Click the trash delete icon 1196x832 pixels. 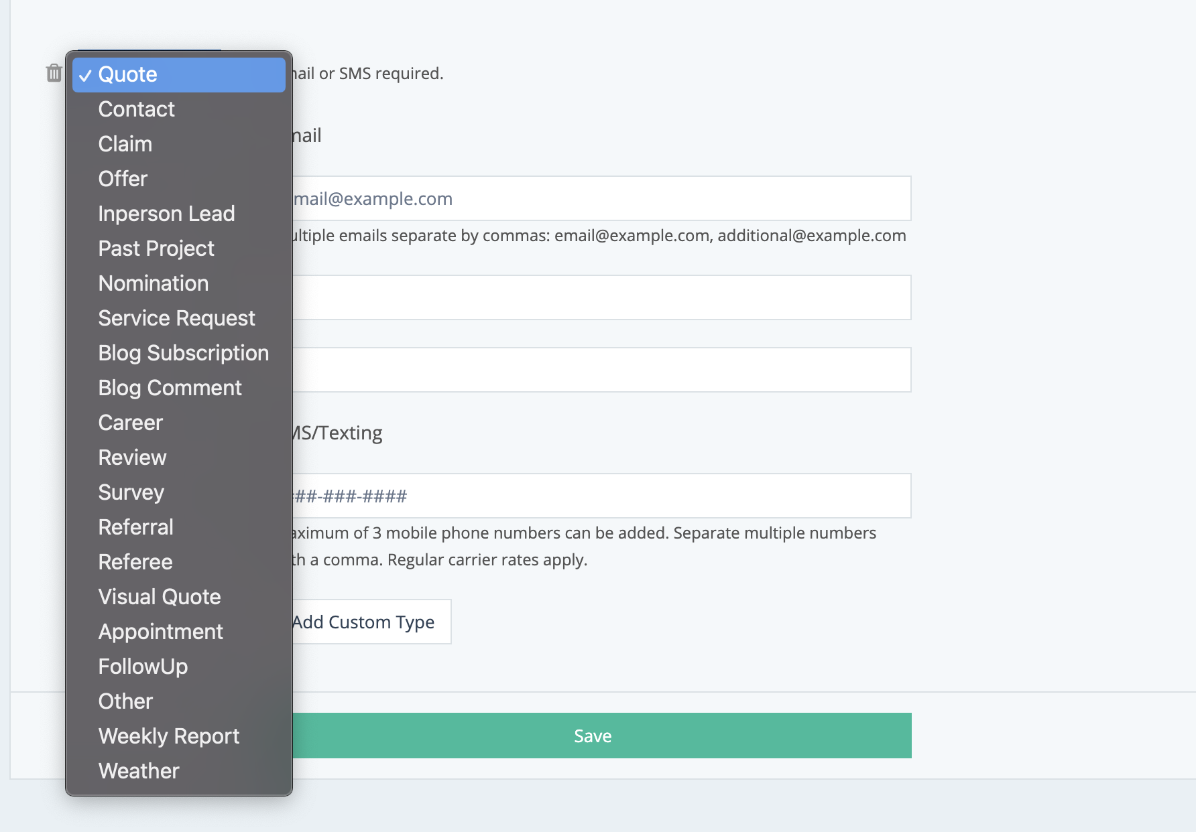(x=54, y=73)
